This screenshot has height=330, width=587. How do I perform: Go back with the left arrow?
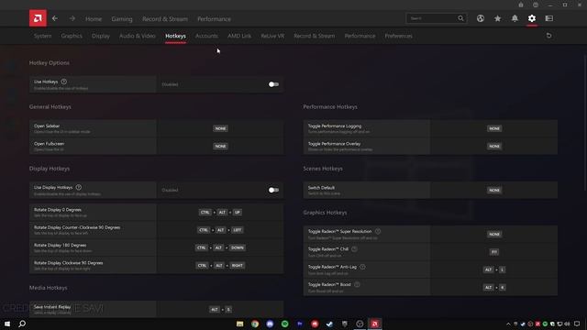click(x=55, y=18)
